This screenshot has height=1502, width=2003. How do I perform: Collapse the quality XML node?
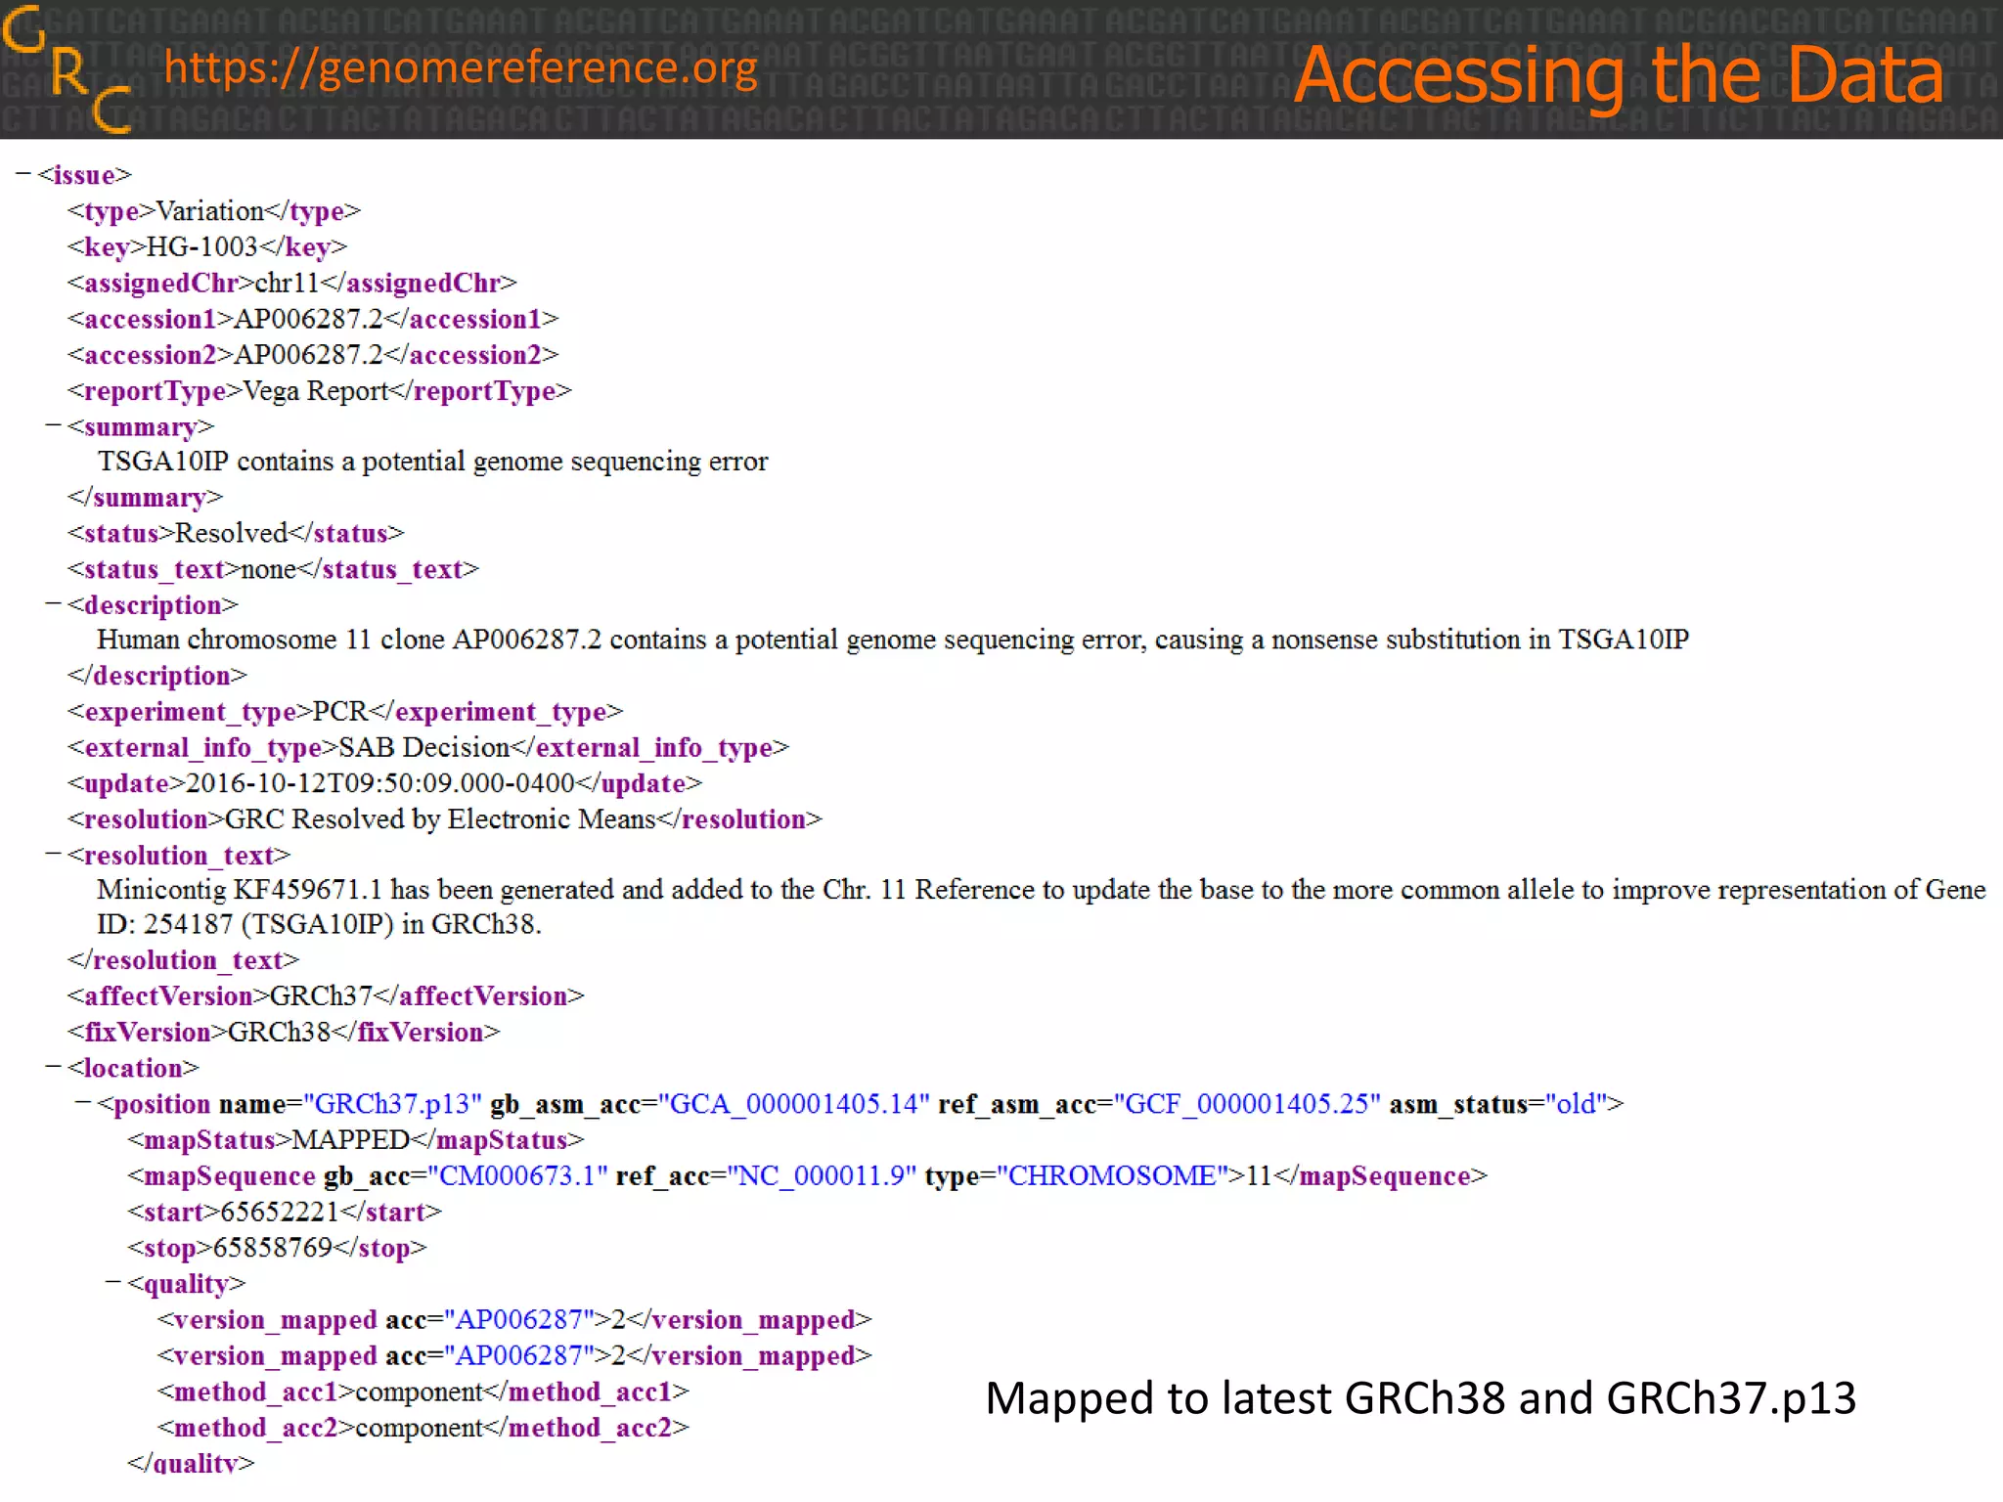click(x=113, y=1282)
